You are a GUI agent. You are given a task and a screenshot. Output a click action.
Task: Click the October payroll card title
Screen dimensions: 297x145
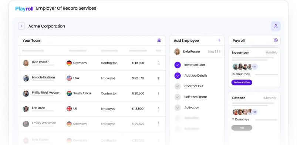(x=238, y=98)
